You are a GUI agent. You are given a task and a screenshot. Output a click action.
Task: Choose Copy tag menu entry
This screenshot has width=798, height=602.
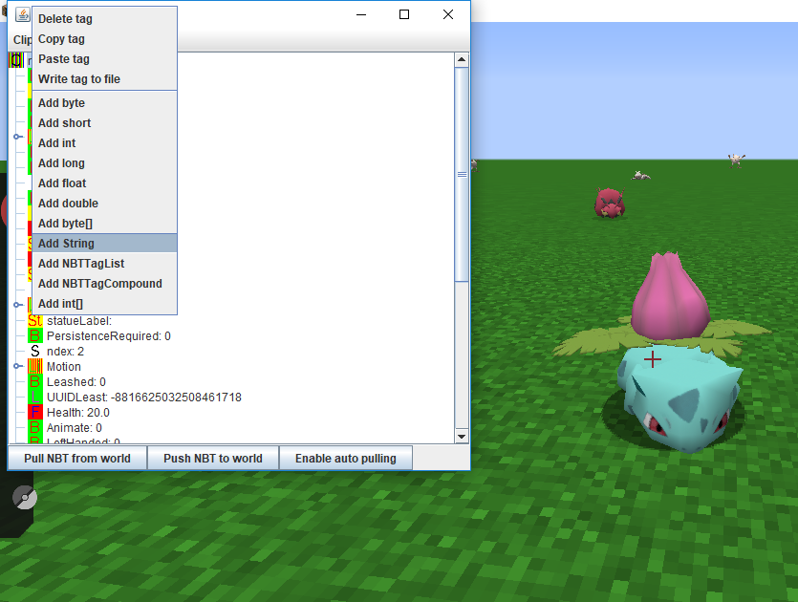pyautogui.click(x=104, y=39)
